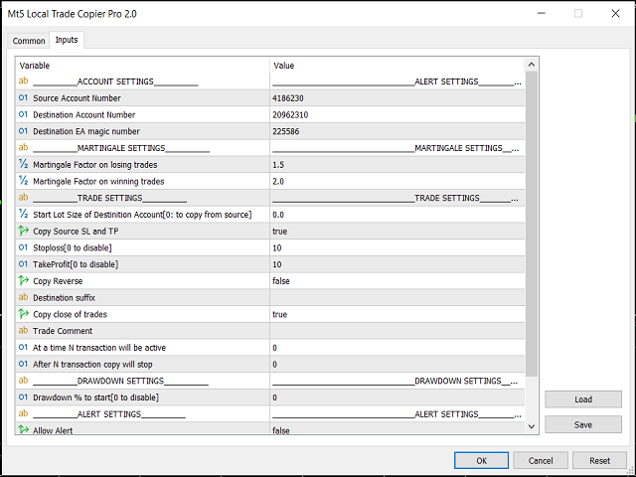Select the Destination EA magic number label

86,131
